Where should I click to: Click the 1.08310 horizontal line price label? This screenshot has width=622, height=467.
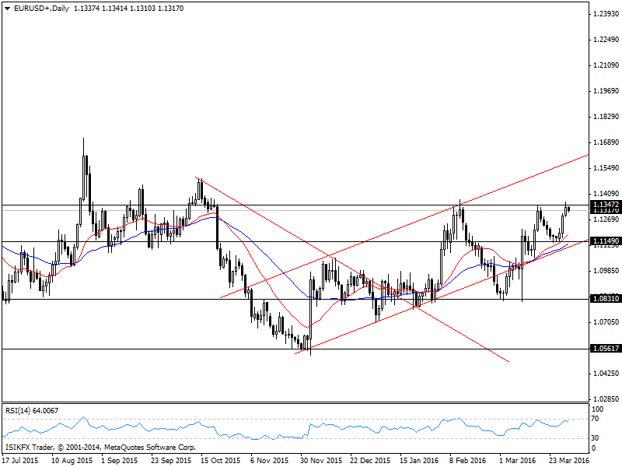(606, 298)
